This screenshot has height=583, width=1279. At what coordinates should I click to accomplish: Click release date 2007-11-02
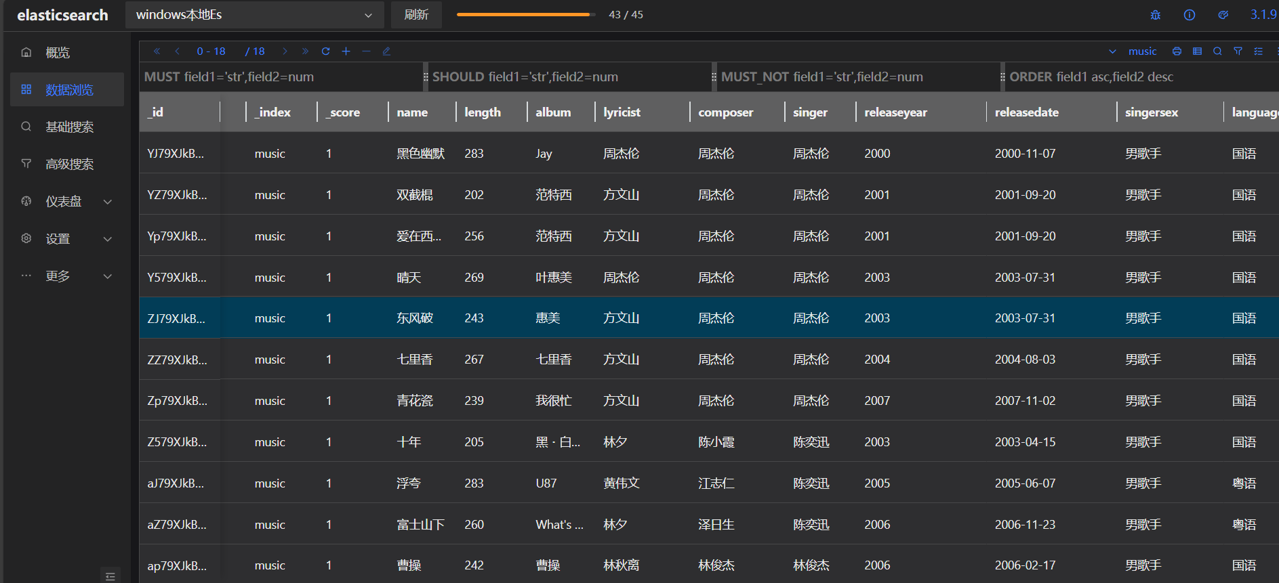(x=1025, y=401)
